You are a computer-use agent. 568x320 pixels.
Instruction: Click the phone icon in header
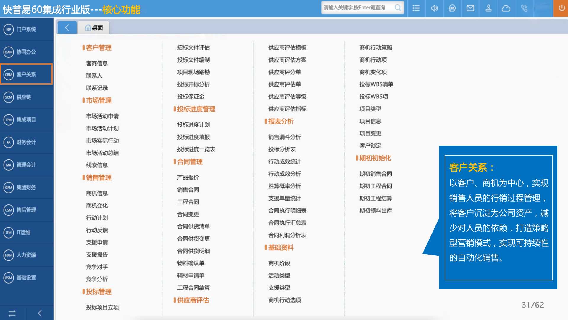point(524,8)
